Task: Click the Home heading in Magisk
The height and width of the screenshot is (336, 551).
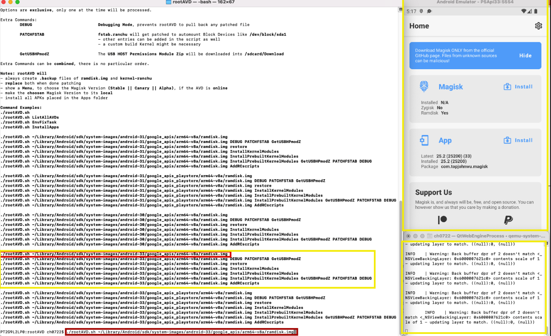Action: click(x=419, y=26)
